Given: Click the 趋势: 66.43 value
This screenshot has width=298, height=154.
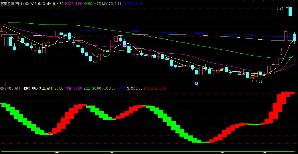Looking at the screenshot, I should click(32, 88).
